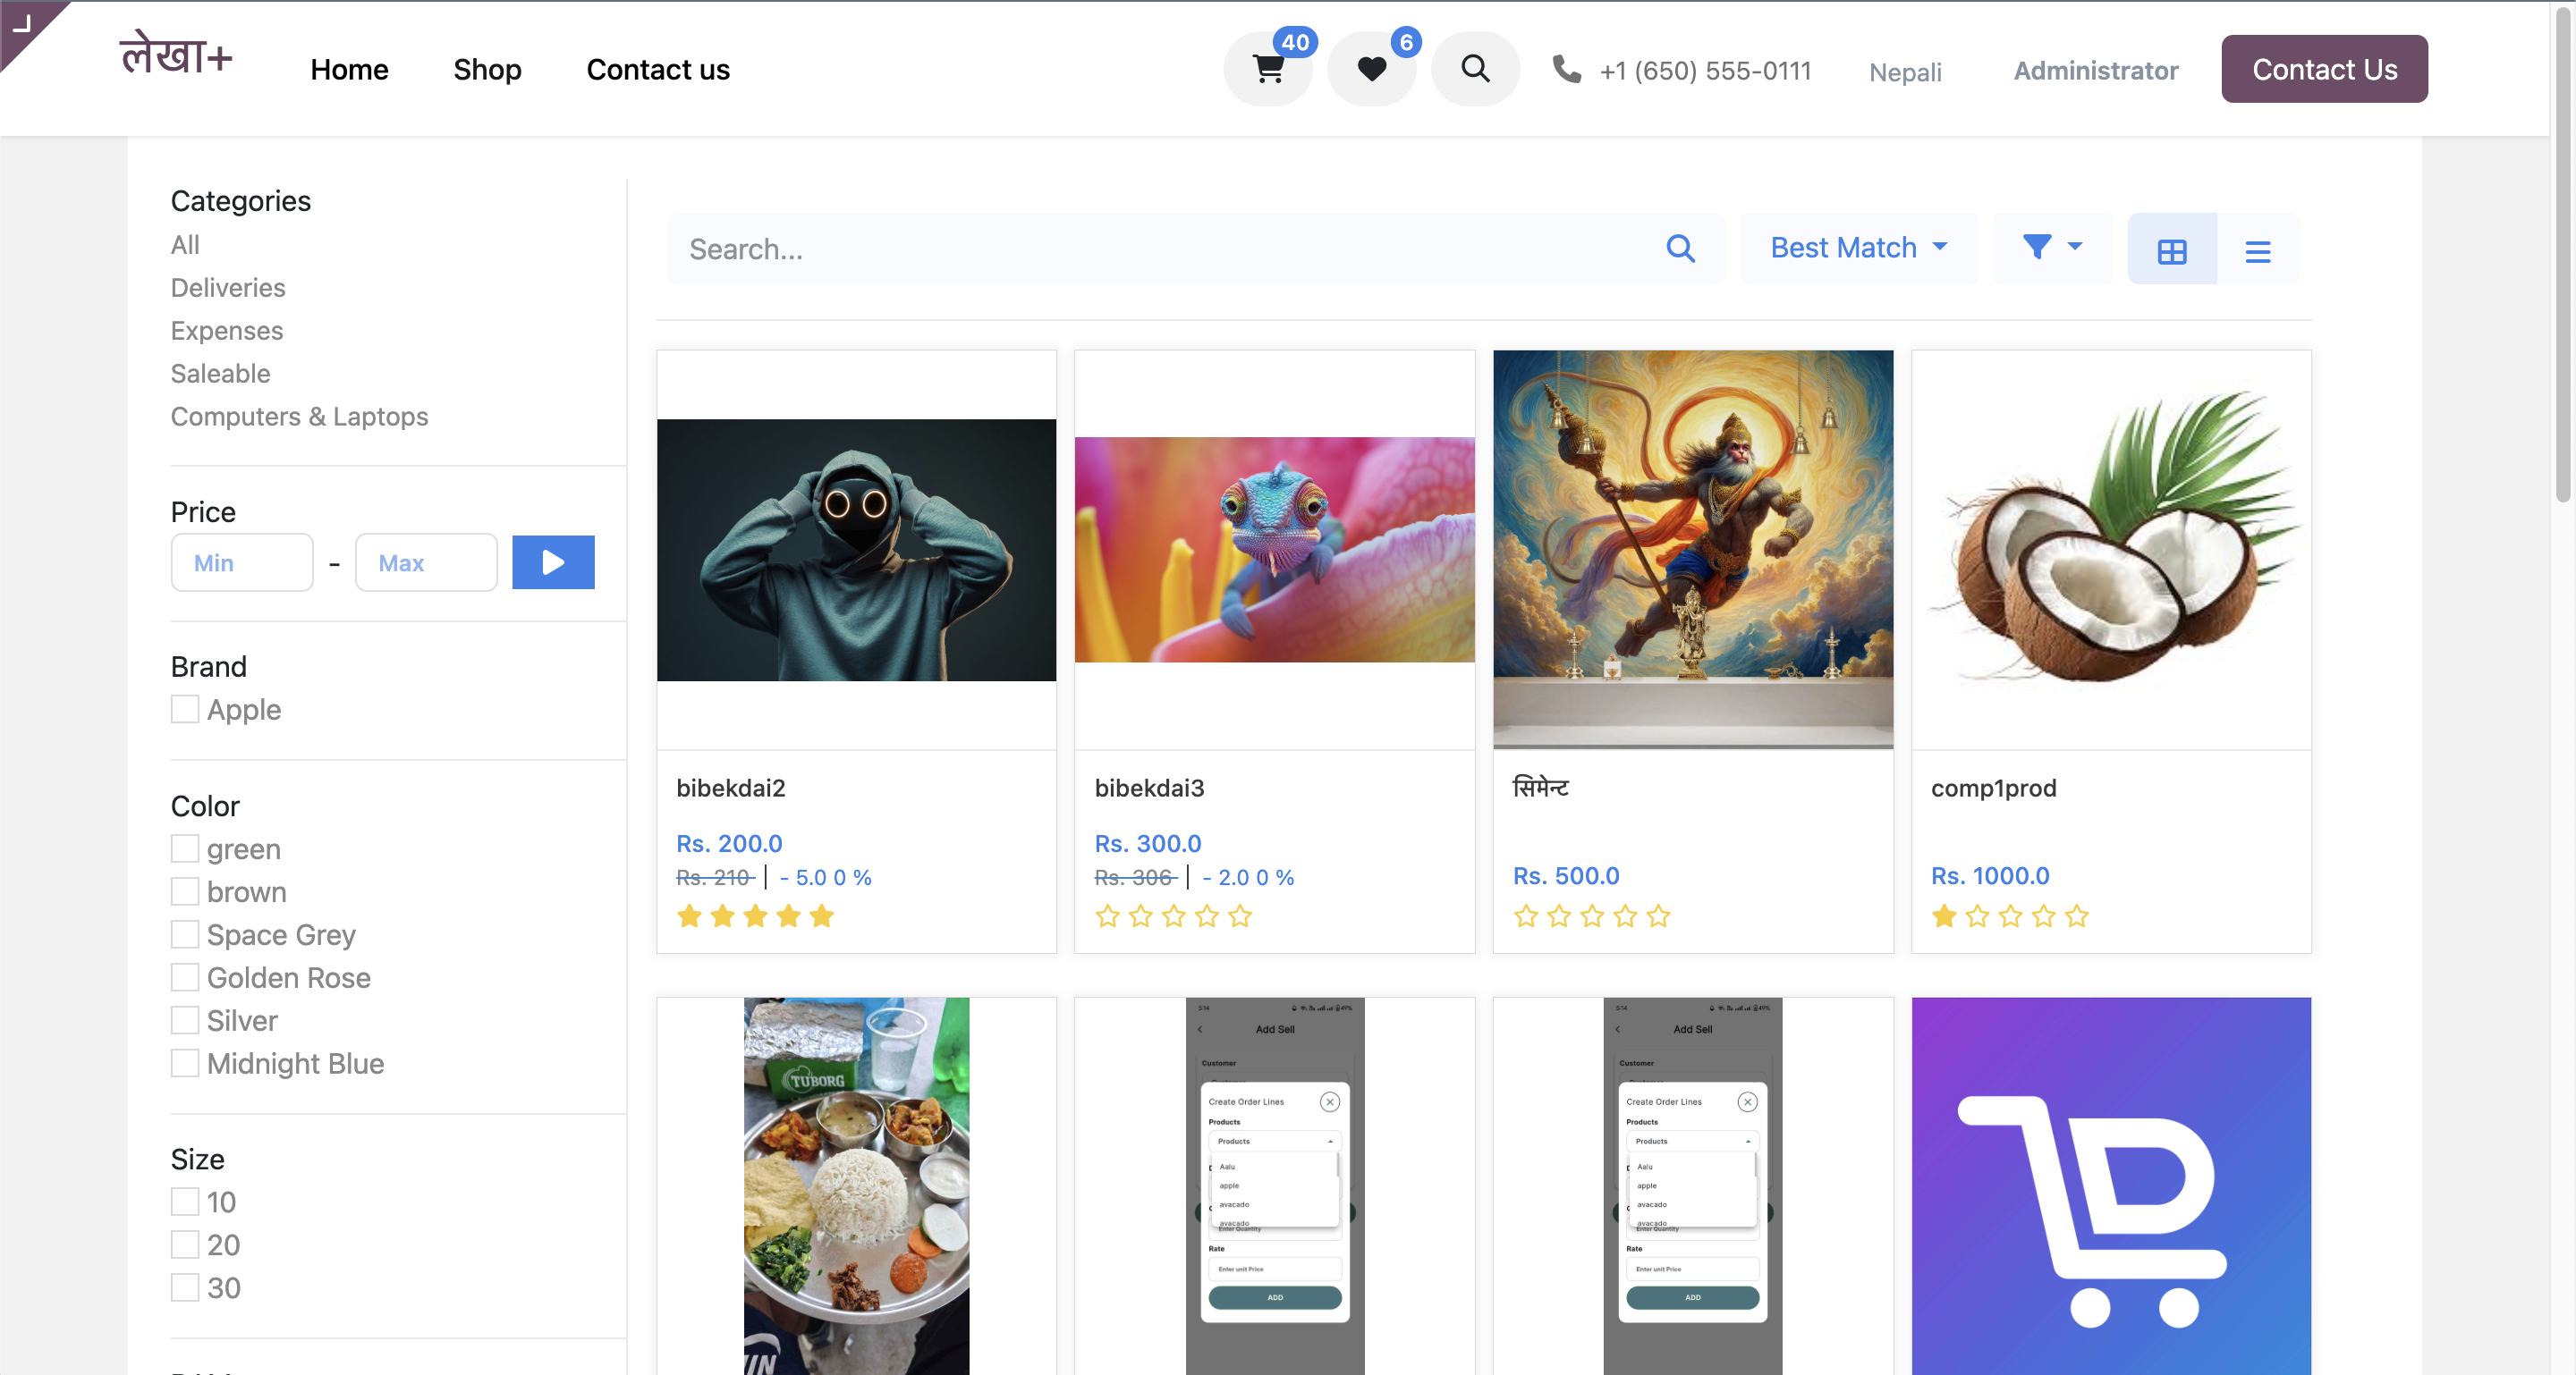Open the Home menu item
The image size is (2576, 1375).
[349, 69]
